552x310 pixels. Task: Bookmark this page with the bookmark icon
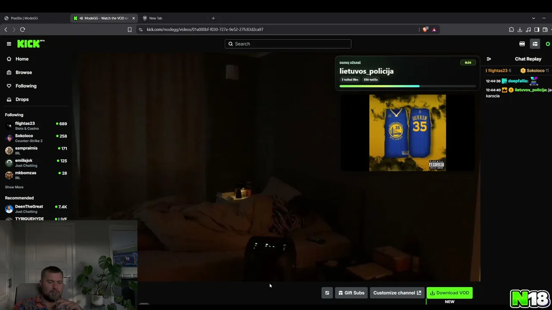(x=129, y=29)
